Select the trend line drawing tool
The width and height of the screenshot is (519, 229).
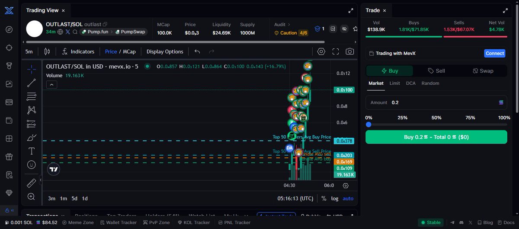[x=32, y=83]
